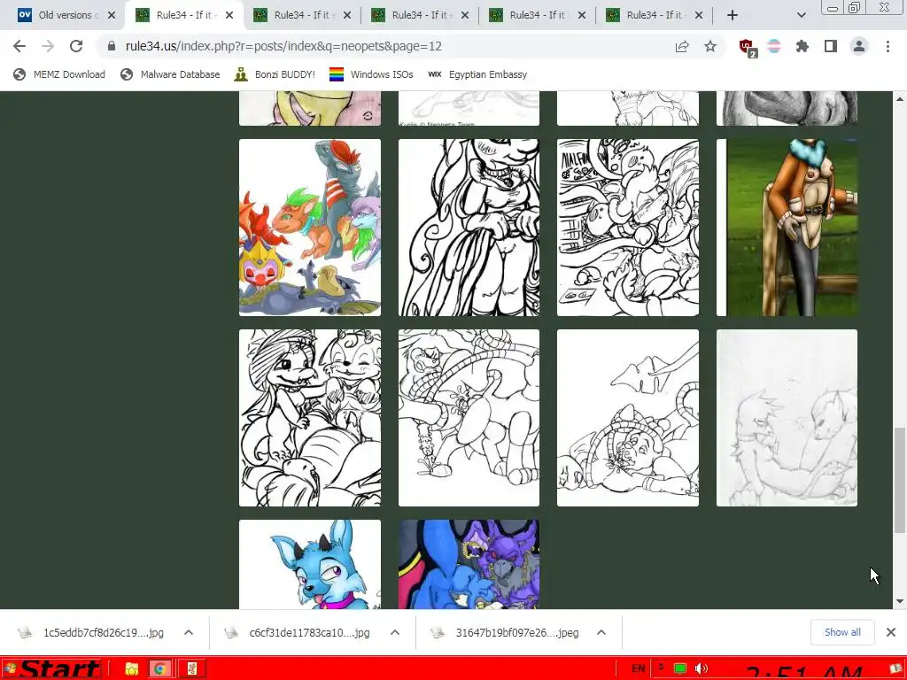Screen dimensions: 907x680
Task: Open the Bonzi BUDDY! bookmark
Action: click(x=275, y=74)
